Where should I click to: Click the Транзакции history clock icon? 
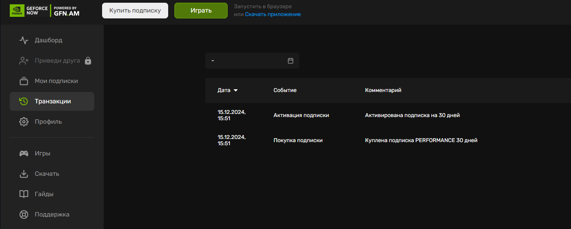(24, 101)
